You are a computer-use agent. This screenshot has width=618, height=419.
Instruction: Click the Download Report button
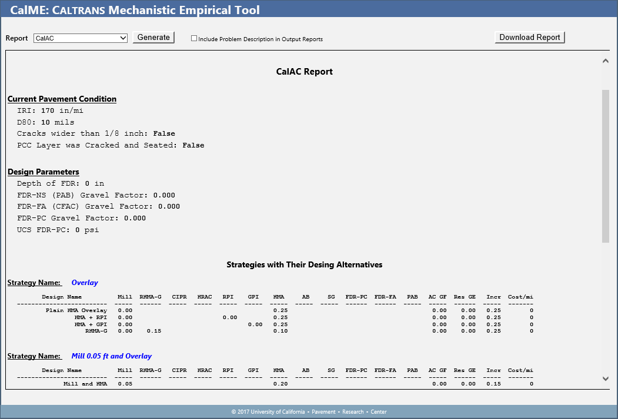tap(529, 38)
